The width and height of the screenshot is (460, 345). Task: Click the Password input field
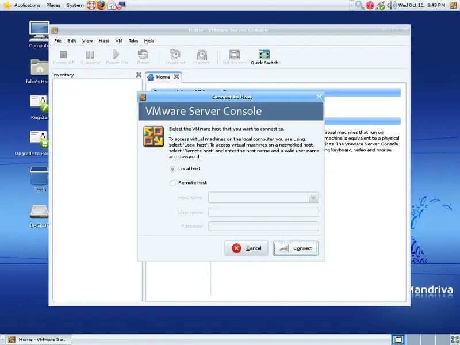click(263, 226)
